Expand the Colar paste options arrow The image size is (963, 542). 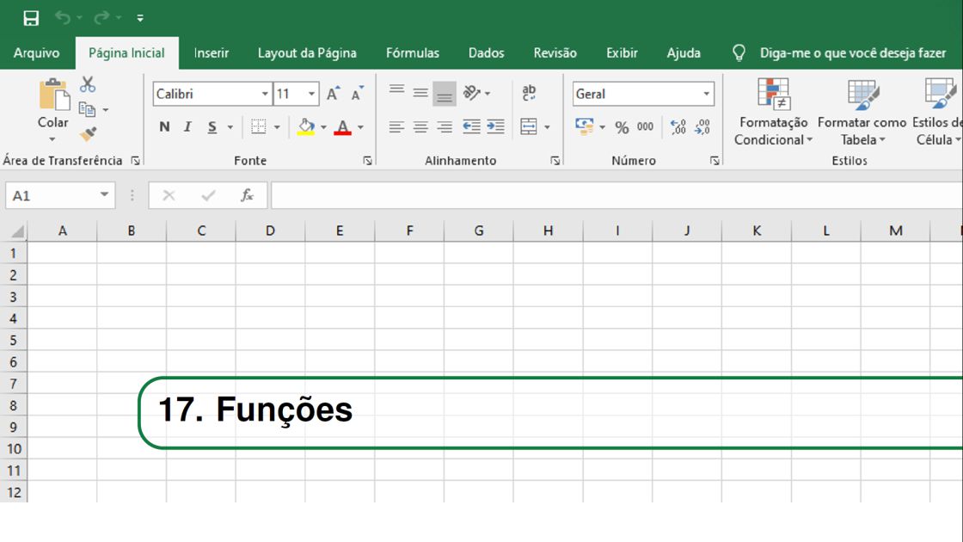click(x=52, y=139)
